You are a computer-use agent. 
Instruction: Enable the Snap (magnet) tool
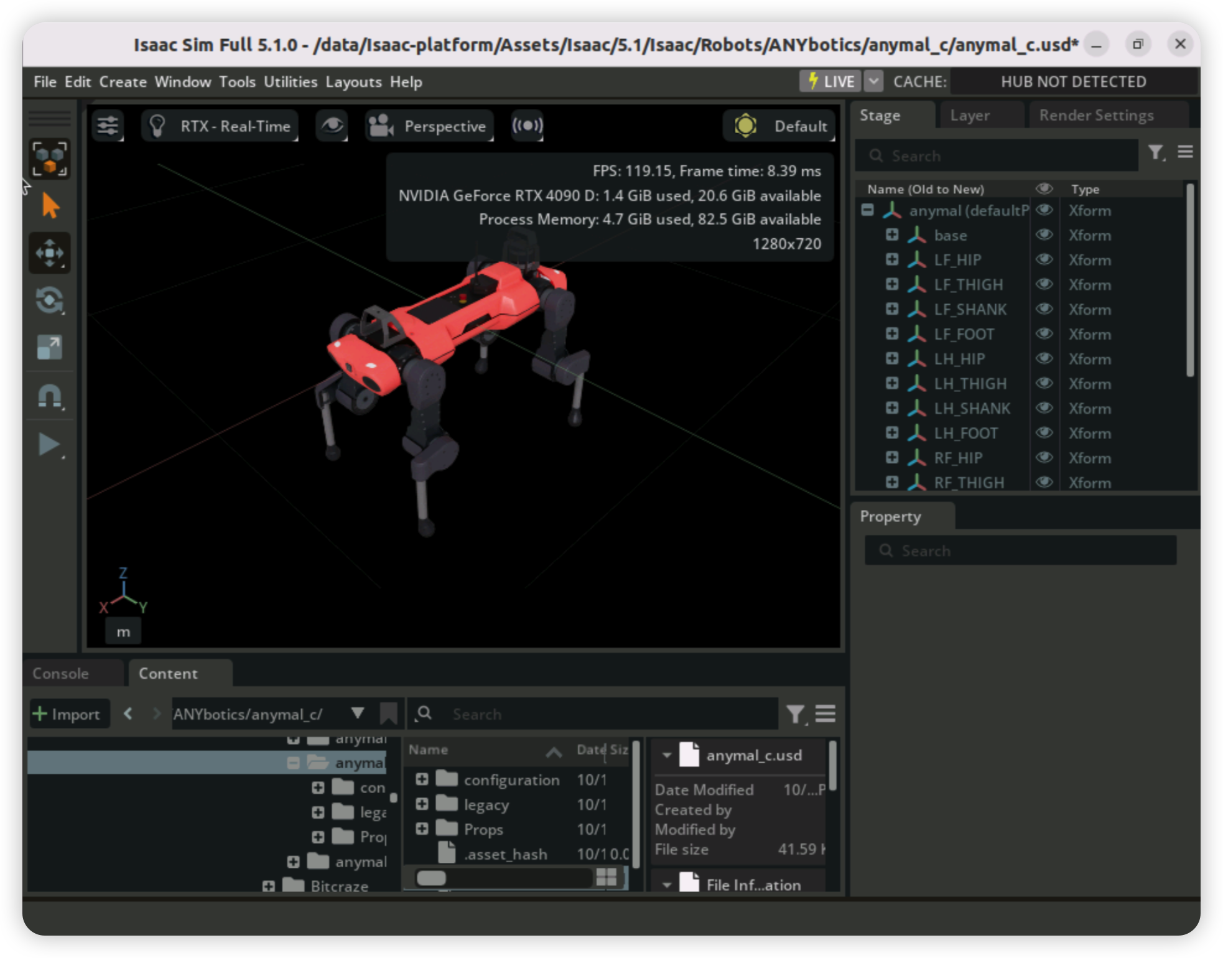click(50, 396)
